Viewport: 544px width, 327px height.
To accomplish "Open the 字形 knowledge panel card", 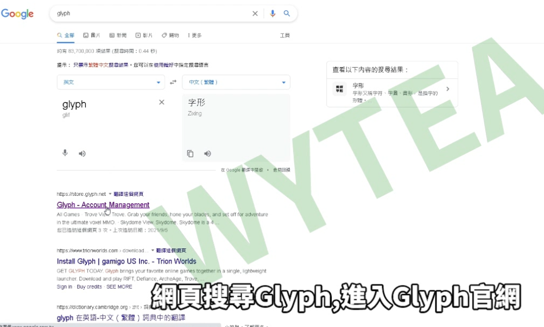I will click(x=392, y=93).
